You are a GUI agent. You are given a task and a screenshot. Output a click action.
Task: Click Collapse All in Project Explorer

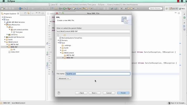pyautogui.click(x=25, y=13)
